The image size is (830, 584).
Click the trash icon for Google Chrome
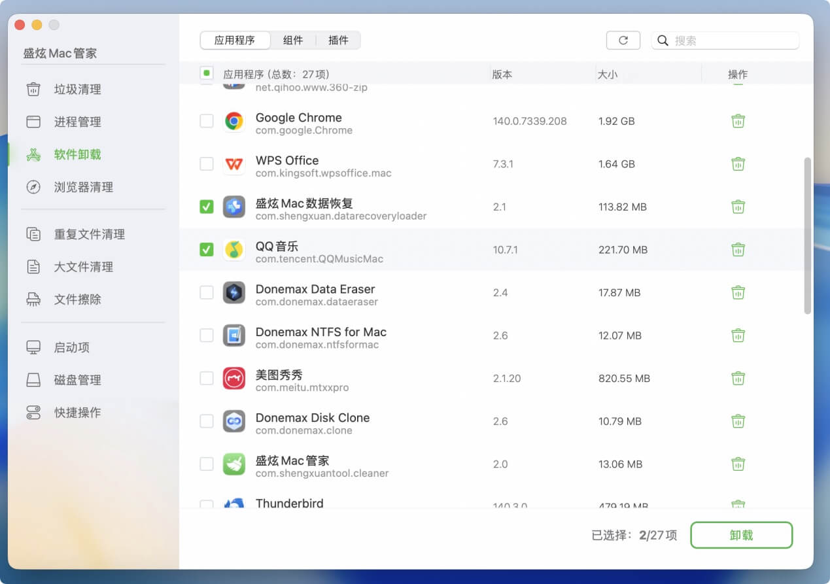click(x=738, y=121)
